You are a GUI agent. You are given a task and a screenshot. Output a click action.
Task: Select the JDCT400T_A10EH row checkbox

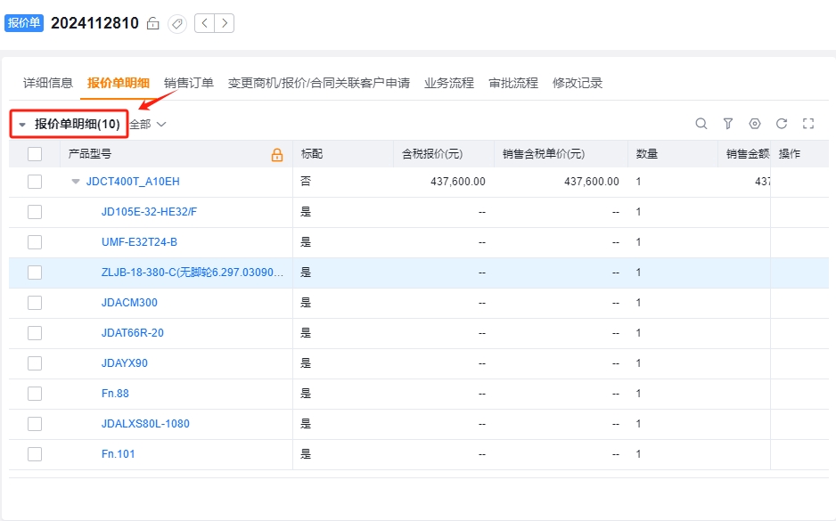pyautogui.click(x=35, y=182)
